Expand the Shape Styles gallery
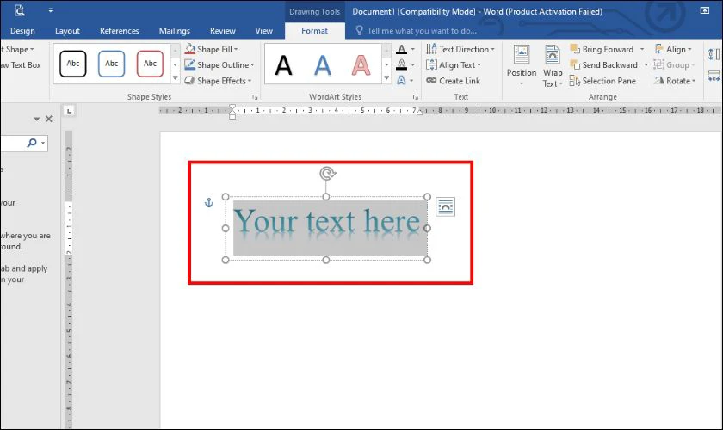Viewport: 723px width, 430px height. (176, 78)
